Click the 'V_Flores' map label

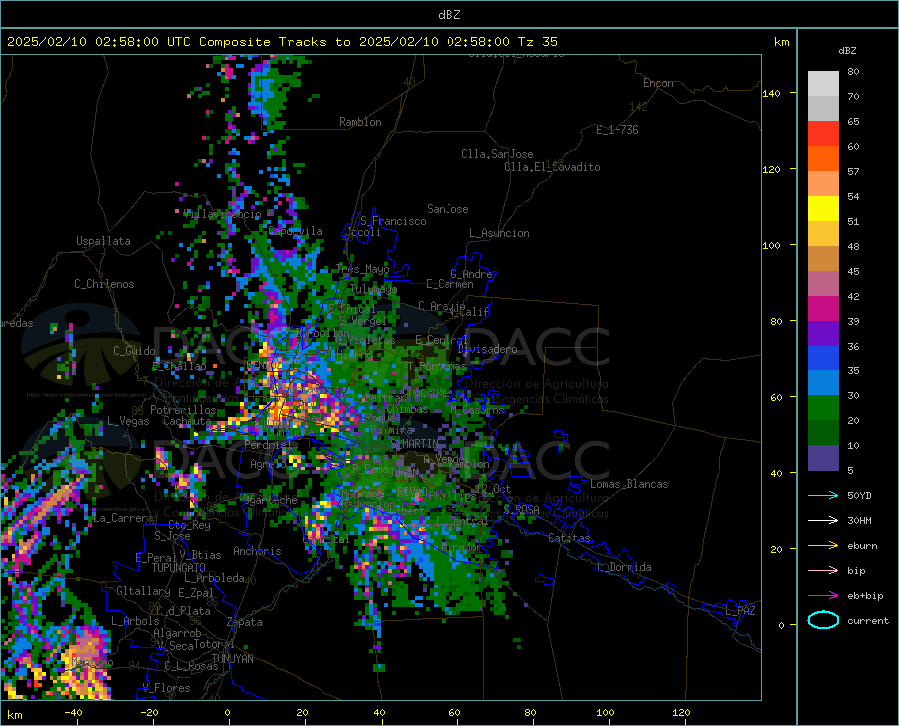[166, 688]
